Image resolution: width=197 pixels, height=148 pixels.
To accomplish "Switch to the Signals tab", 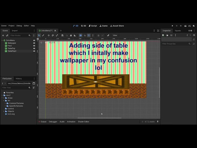I will [x=178, y=31].
